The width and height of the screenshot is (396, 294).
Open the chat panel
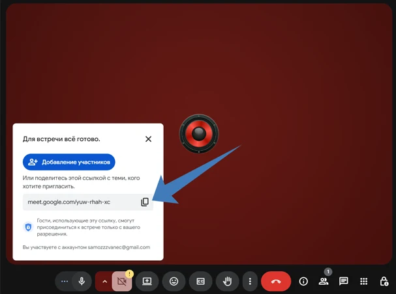343,281
